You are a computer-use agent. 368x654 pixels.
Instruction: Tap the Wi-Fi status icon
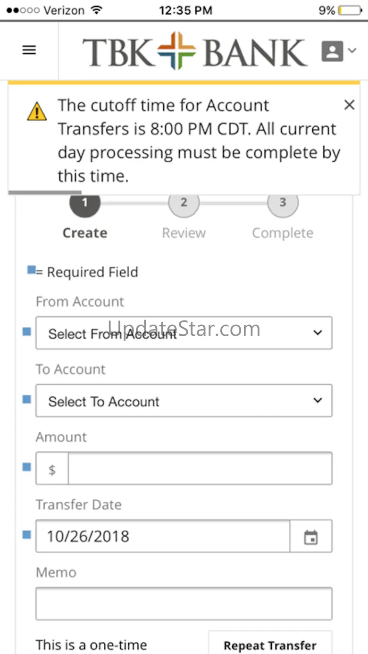click(97, 10)
